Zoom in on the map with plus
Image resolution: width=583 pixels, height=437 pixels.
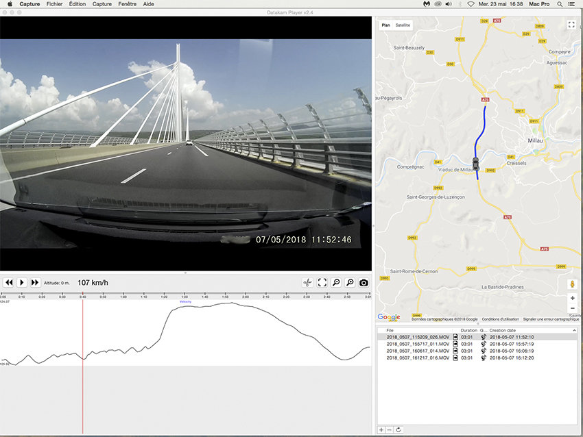[x=573, y=298]
